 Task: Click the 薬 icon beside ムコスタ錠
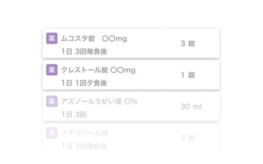click(x=52, y=38)
